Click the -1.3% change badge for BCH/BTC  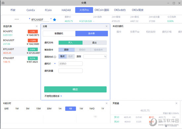click(33, 32)
